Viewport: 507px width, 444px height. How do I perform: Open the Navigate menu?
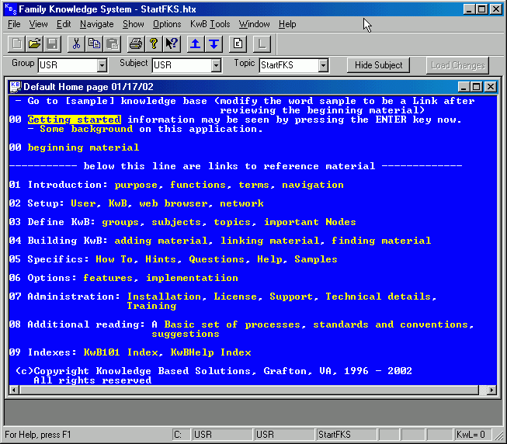[97, 24]
